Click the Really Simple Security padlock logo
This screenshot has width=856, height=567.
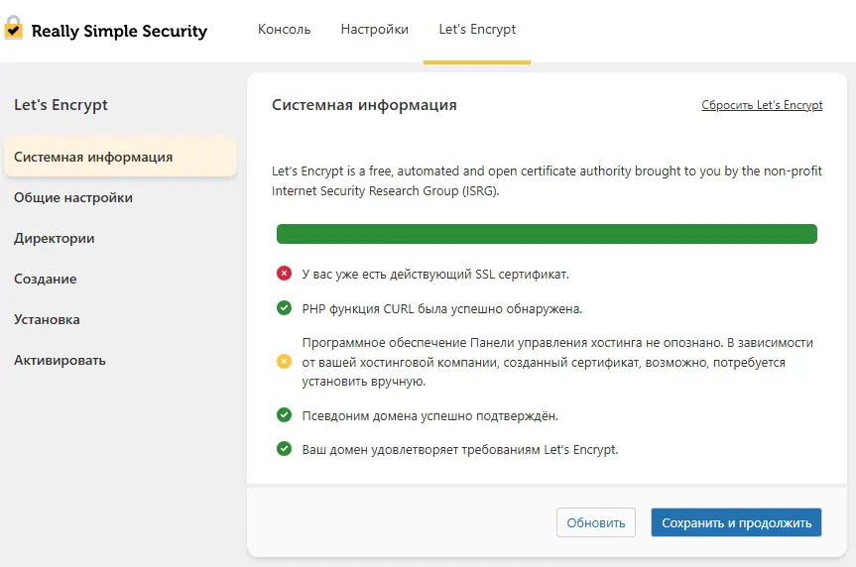tap(14, 29)
